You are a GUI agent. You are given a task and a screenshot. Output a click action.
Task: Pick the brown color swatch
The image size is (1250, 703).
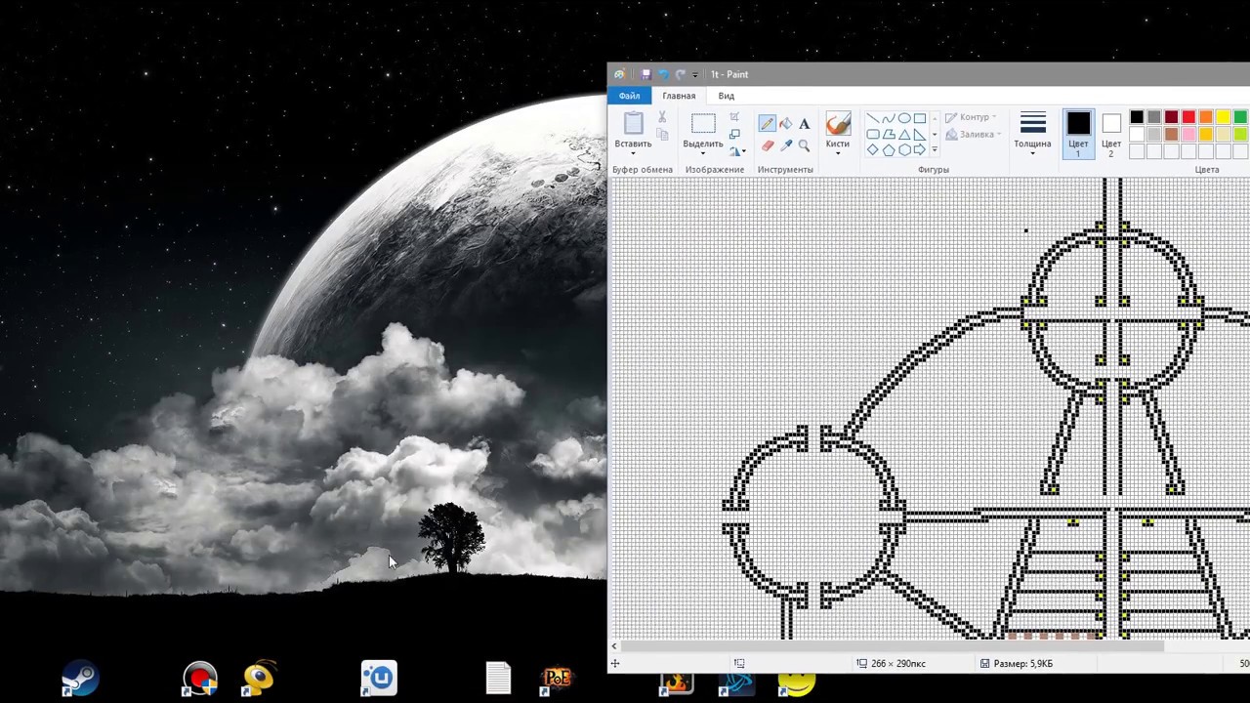coord(1171,135)
